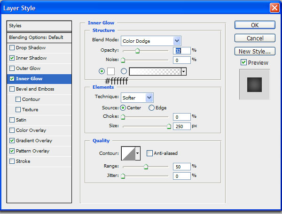Viewport: 282px width, 214px height.
Task: Select the Drop Shadow style label
Action: click(x=31, y=48)
